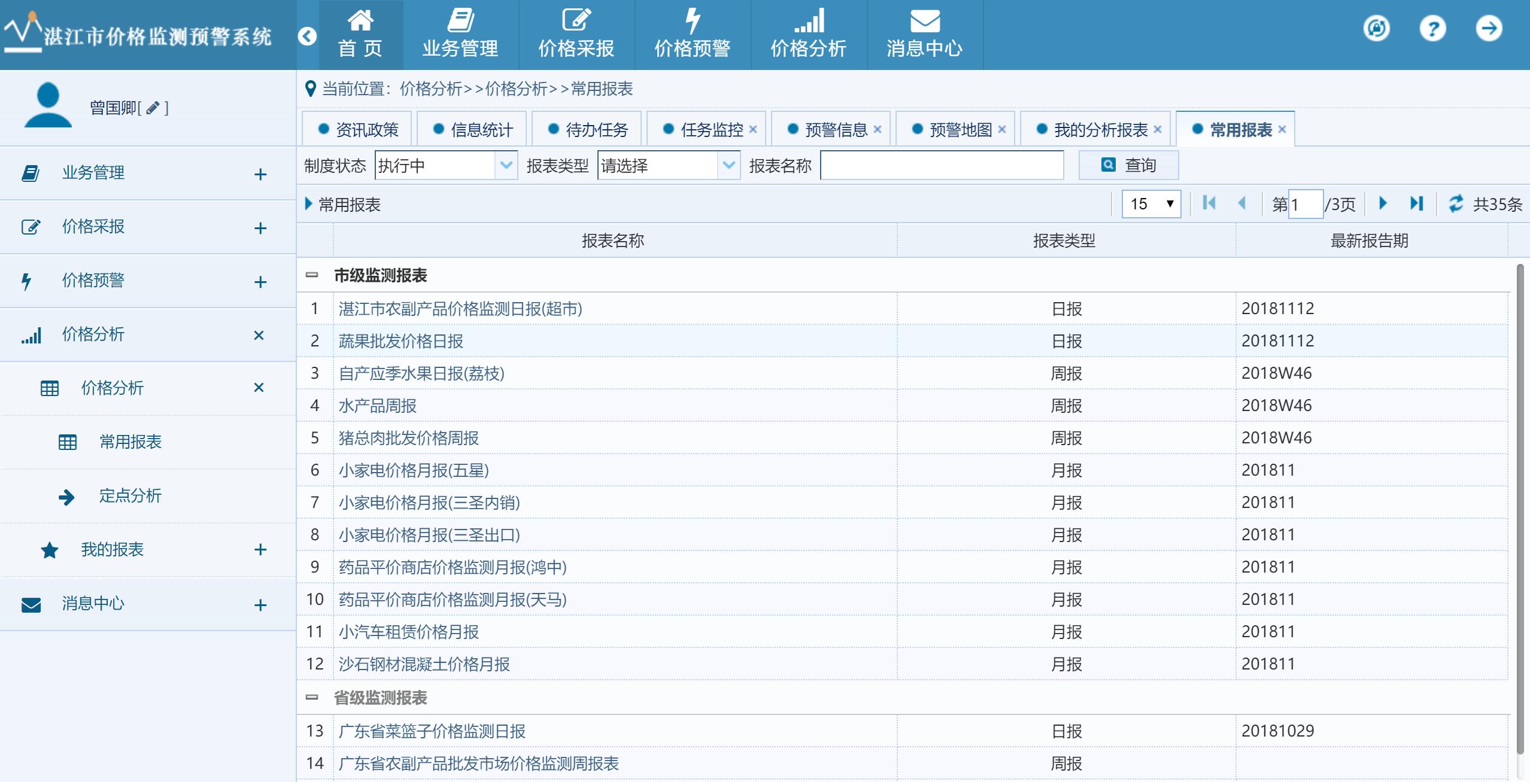The height and width of the screenshot is (782, 1530).
Task: Open the 报表类型 dropdown
Action: 728,165
